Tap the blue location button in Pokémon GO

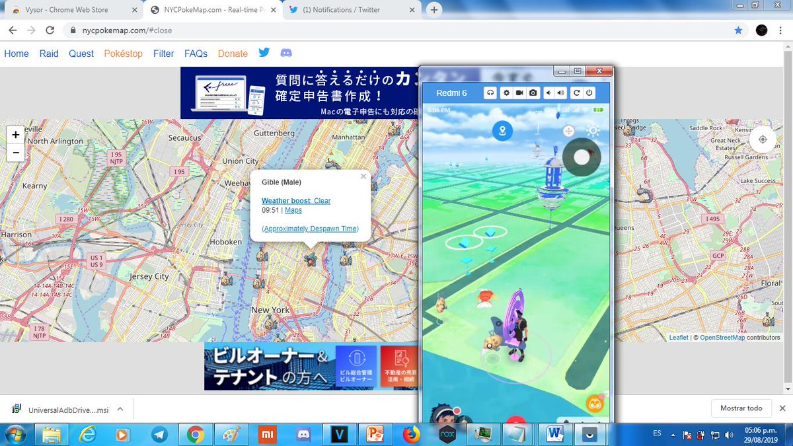(502, 130)
